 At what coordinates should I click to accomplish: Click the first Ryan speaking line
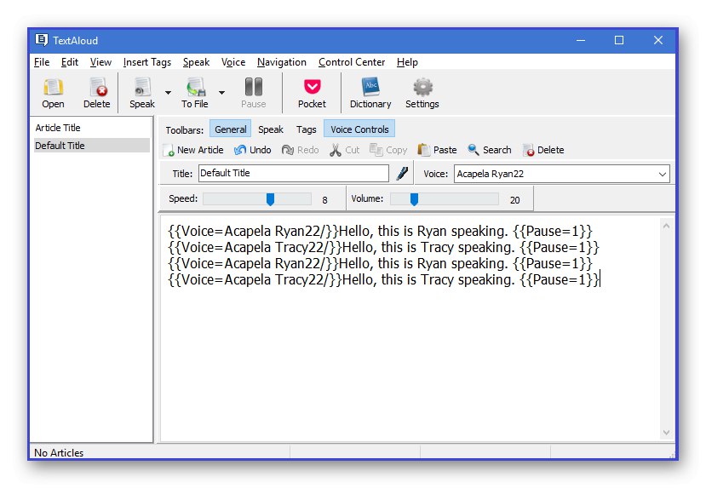point(380,231)
